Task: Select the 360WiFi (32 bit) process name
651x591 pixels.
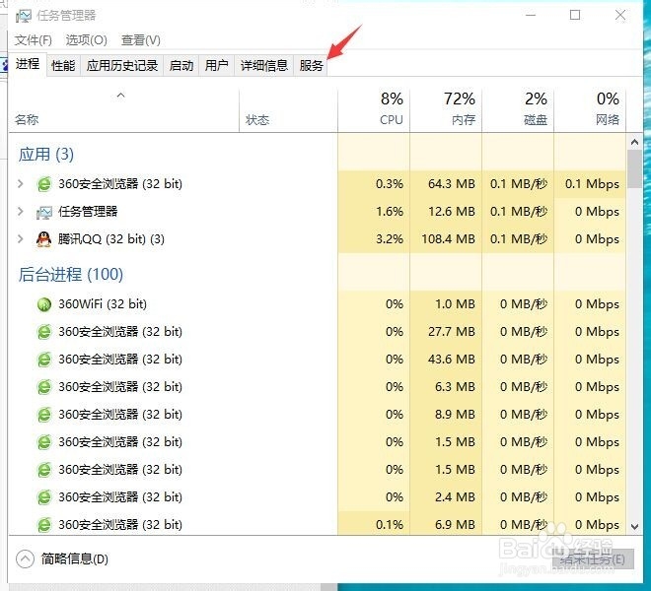Action: point(103,304)
